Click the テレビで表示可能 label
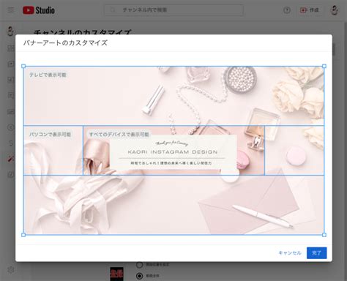347x281 pixels. coord(48,75)
